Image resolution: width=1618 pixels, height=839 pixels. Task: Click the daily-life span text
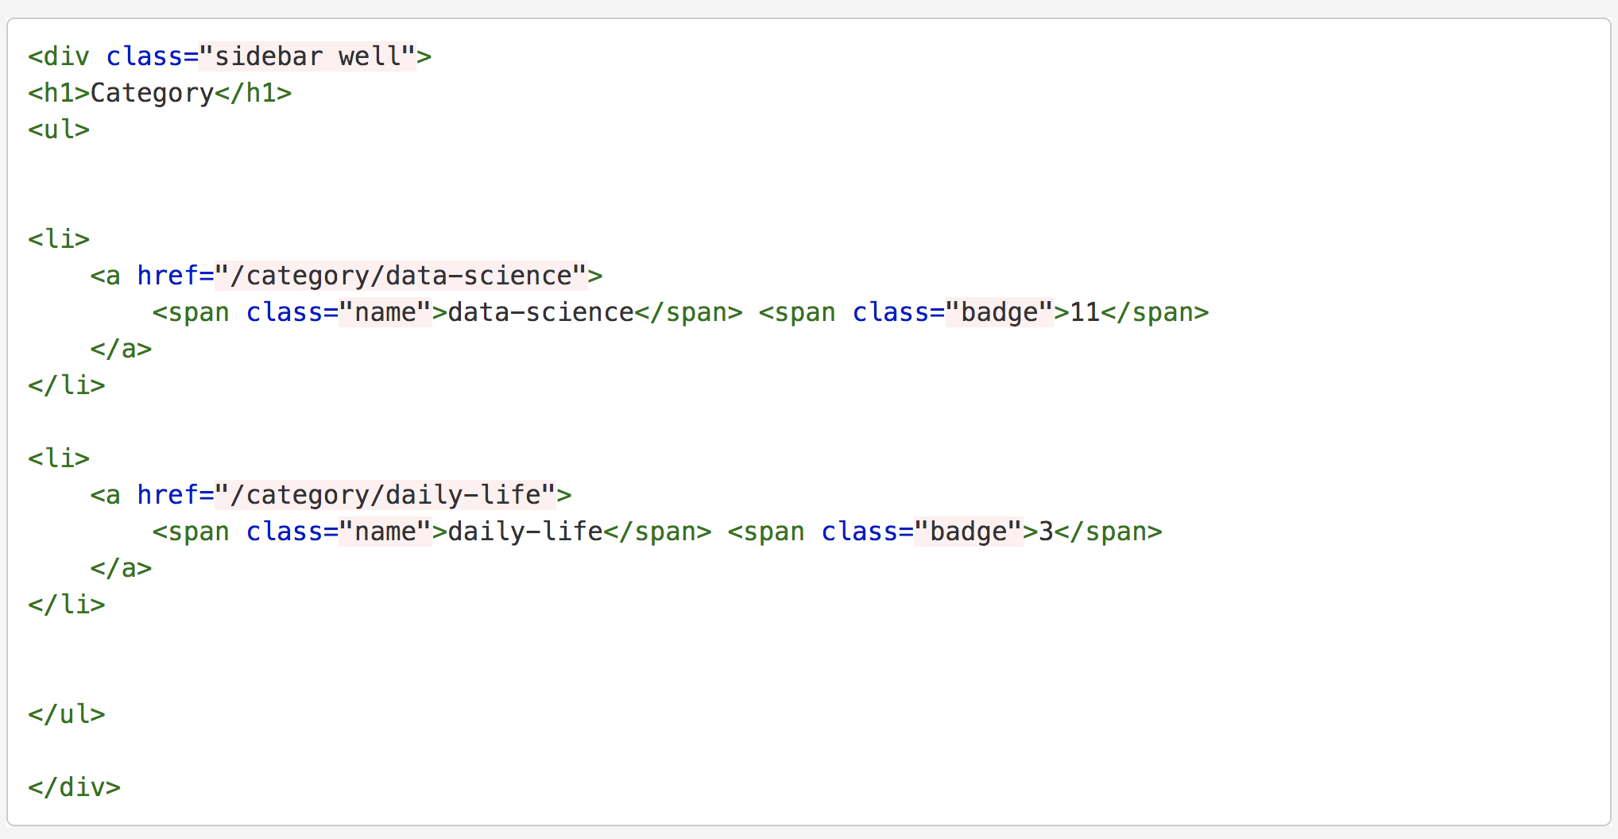(x=525, y=532)
